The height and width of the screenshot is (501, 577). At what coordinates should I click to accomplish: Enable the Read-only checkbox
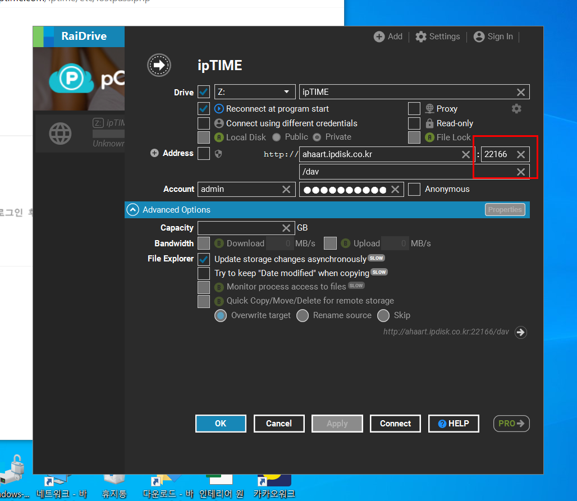click(x=414, y=123)
